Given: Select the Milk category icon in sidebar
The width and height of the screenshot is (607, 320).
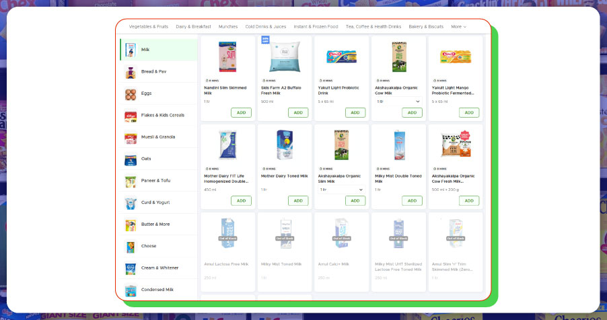Looking at the screenshot, I should tap(131, 50).
